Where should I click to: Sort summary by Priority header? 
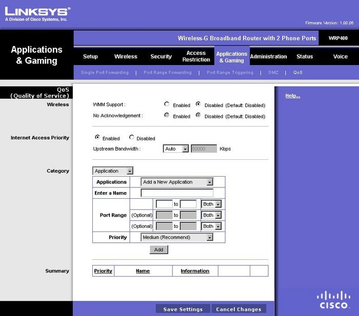103,271
